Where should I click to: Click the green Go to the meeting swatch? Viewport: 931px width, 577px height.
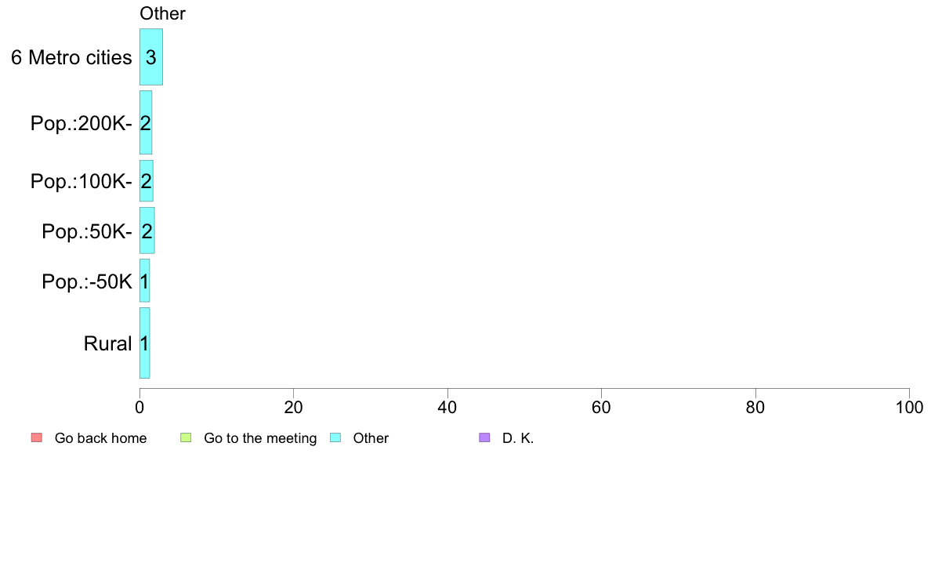(186, 438)
